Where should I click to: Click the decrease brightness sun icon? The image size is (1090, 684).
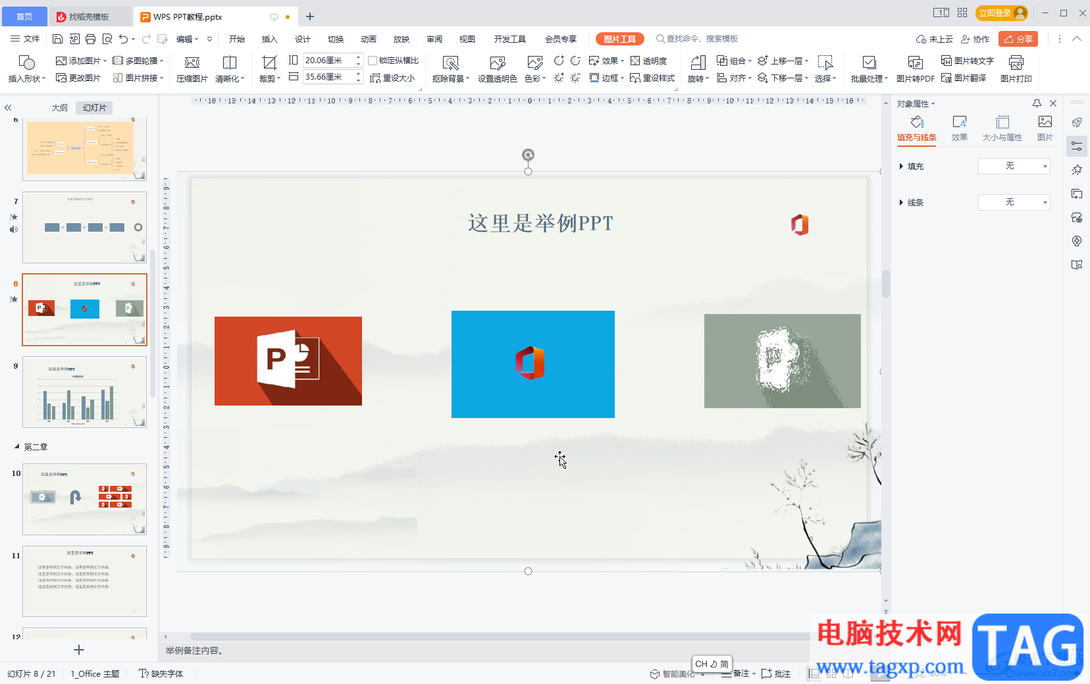(x=575, y=78)
